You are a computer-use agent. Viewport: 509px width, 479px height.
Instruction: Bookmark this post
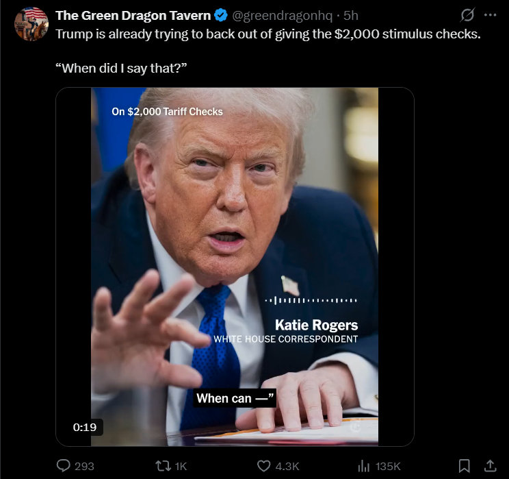(x=465, y=466)
